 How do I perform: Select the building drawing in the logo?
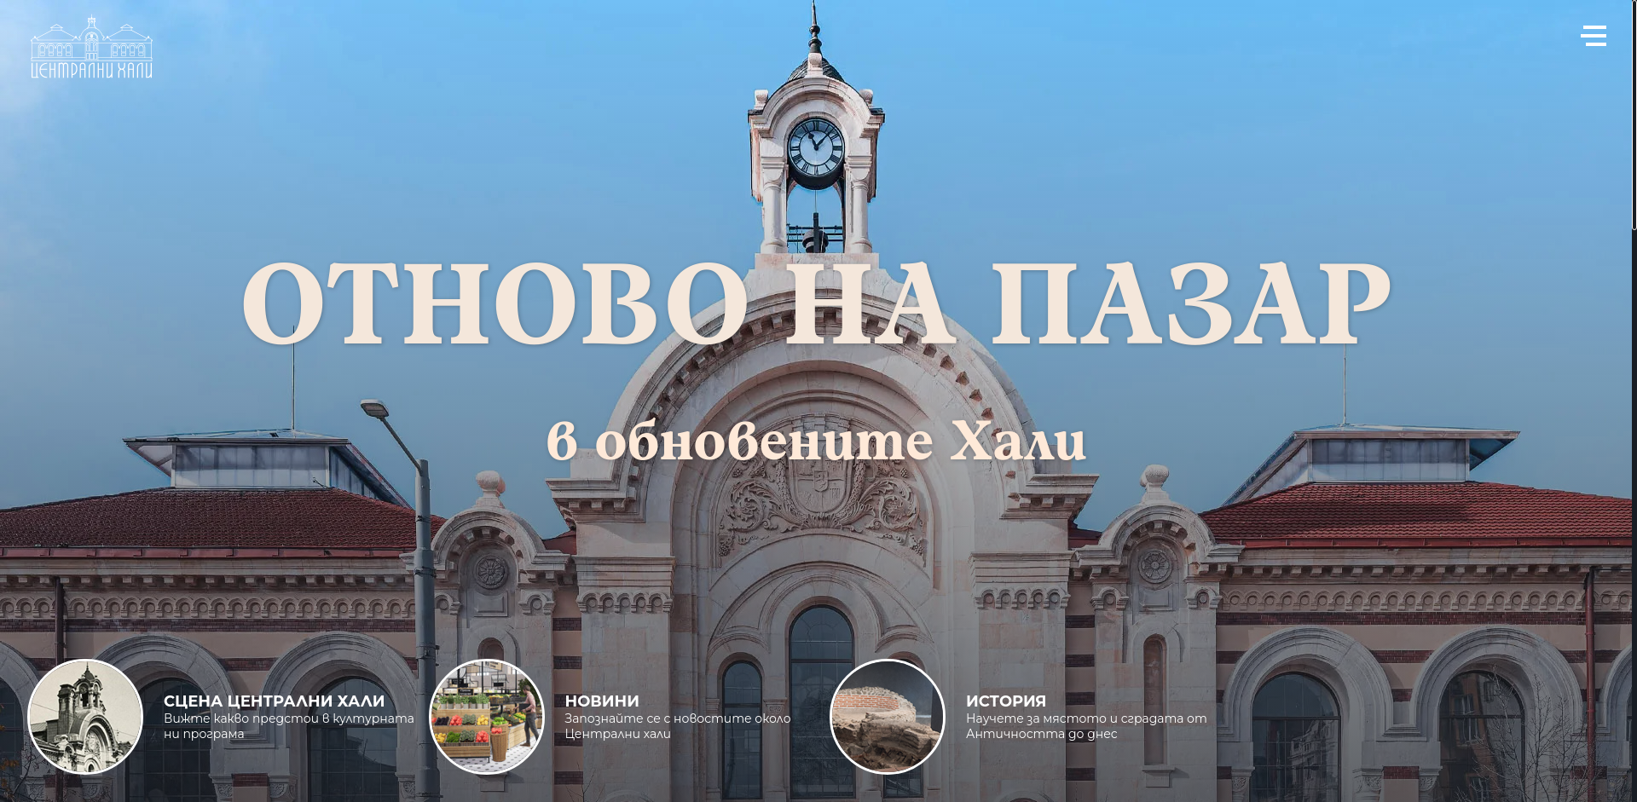point(90,38)
